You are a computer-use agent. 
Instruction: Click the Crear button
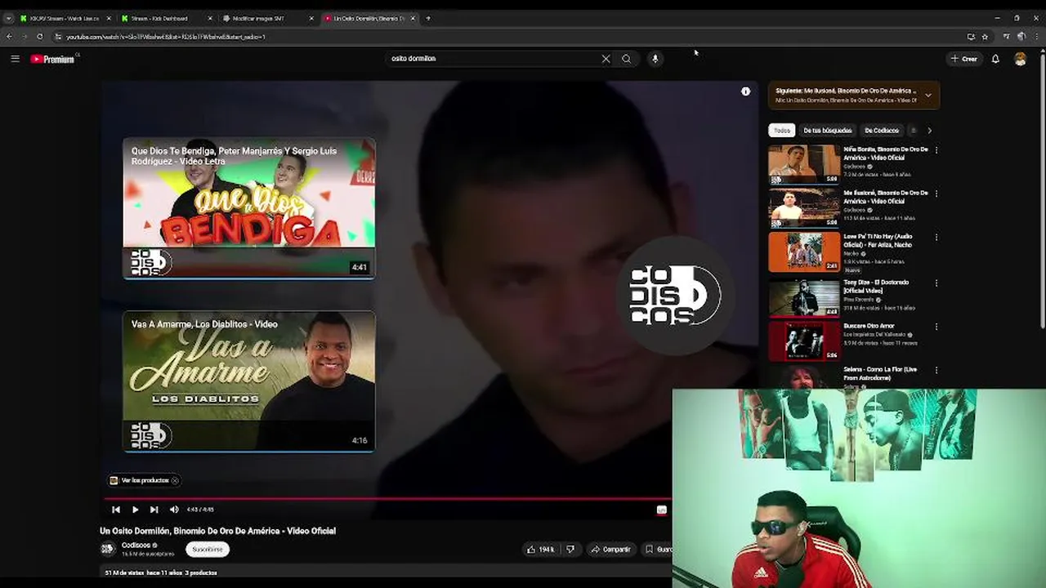tap(964, 59)
